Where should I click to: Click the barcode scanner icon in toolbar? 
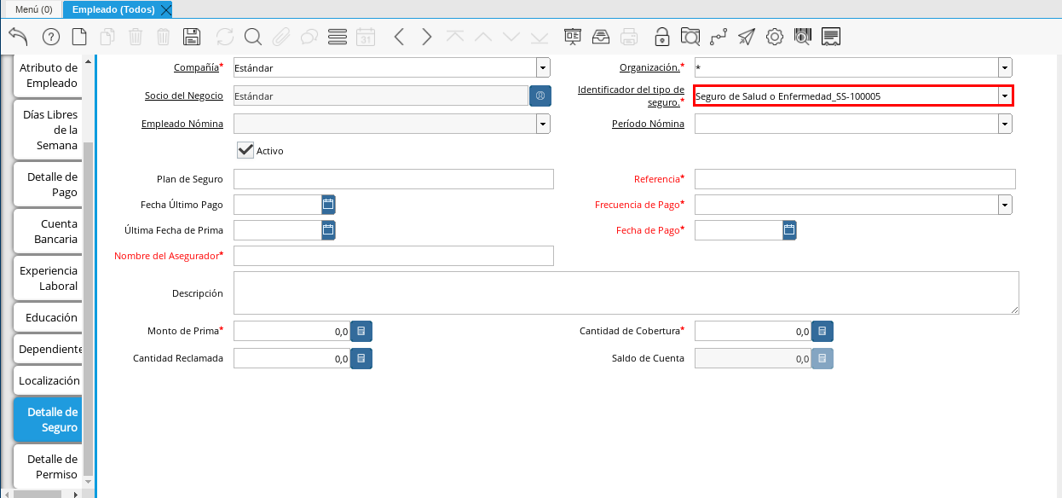(x=803, y=37)
